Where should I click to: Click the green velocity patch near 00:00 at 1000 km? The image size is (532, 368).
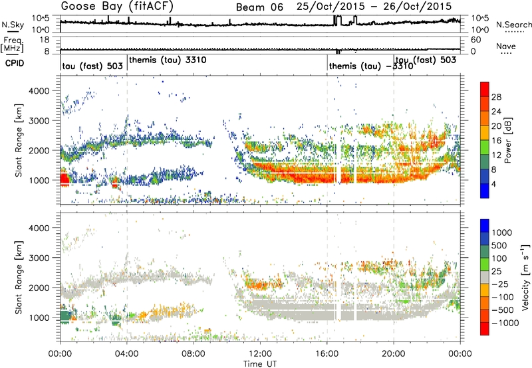[65, 316]
